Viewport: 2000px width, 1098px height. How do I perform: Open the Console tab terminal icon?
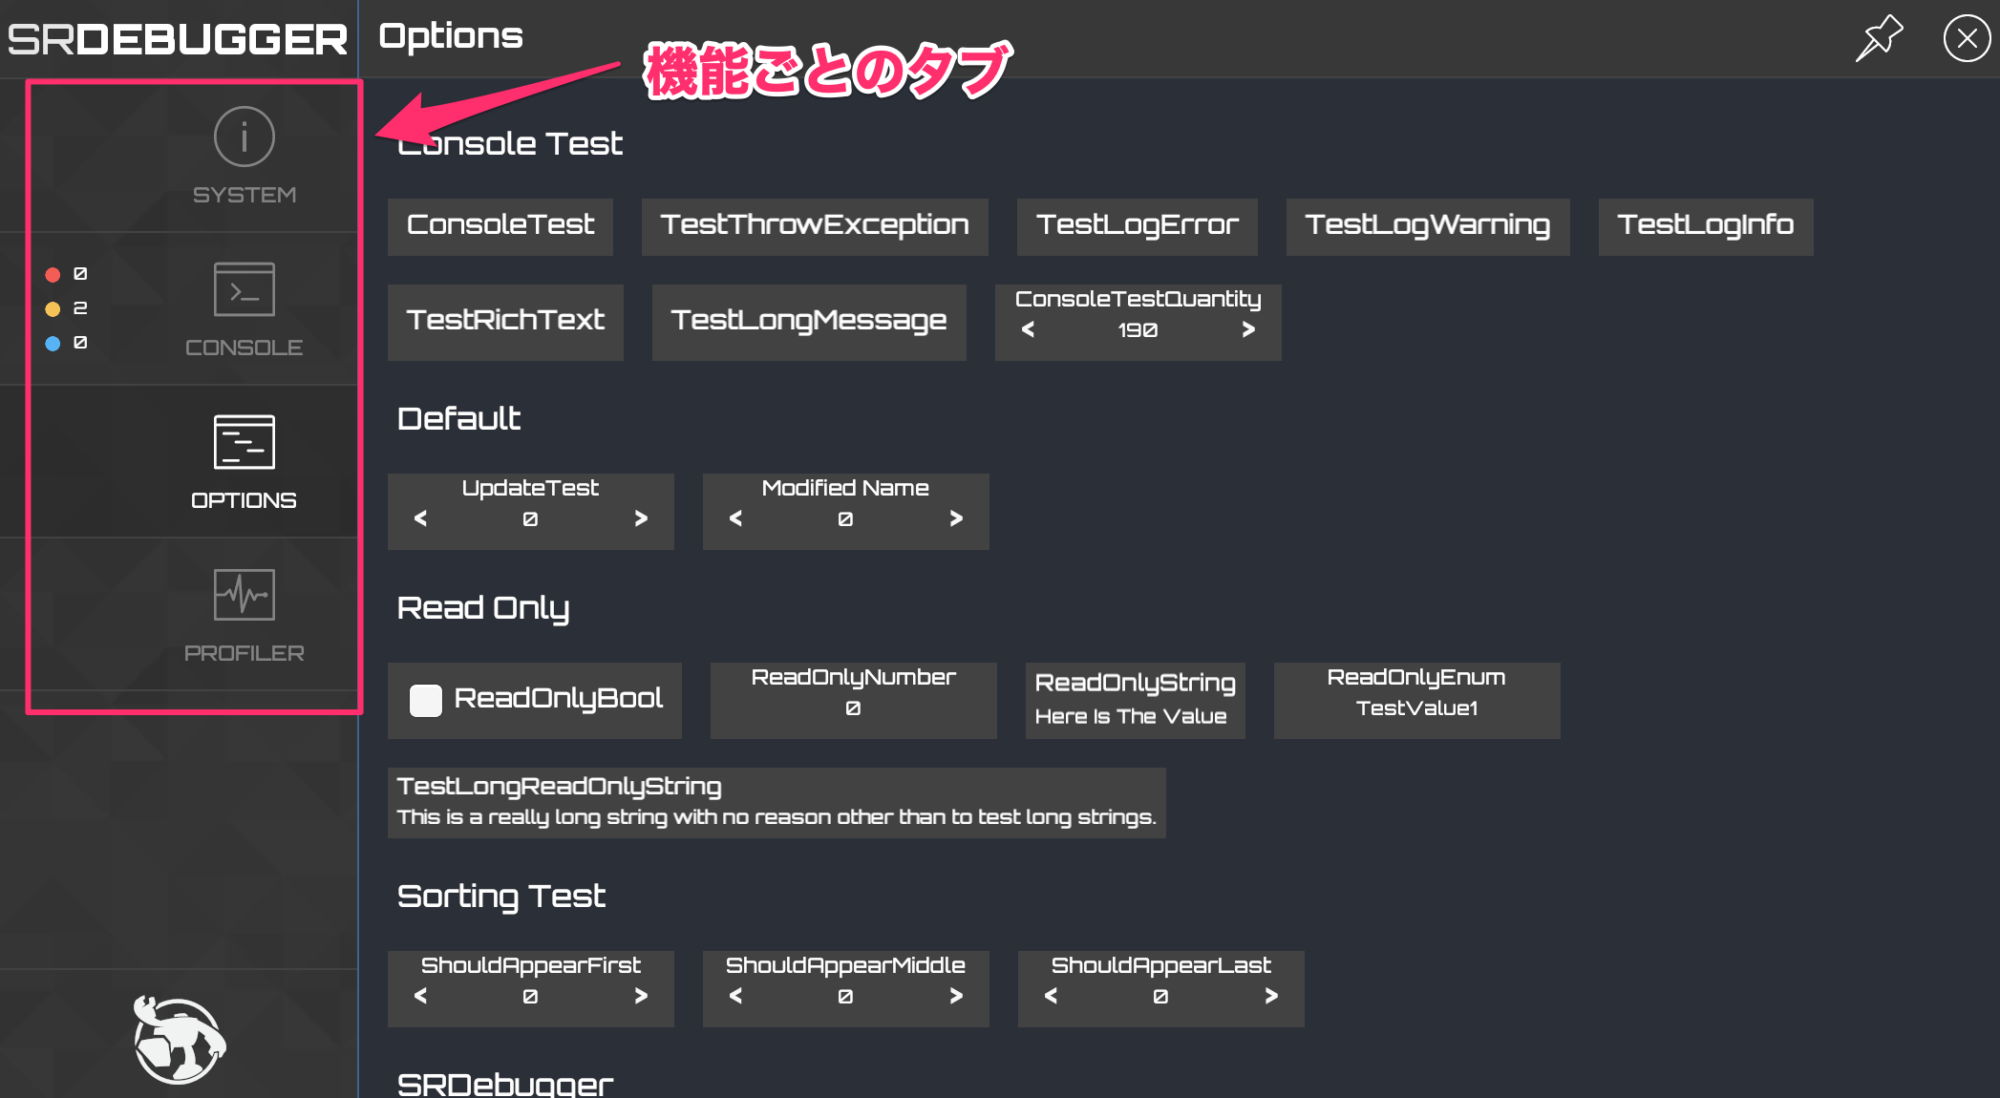[245, 288]
